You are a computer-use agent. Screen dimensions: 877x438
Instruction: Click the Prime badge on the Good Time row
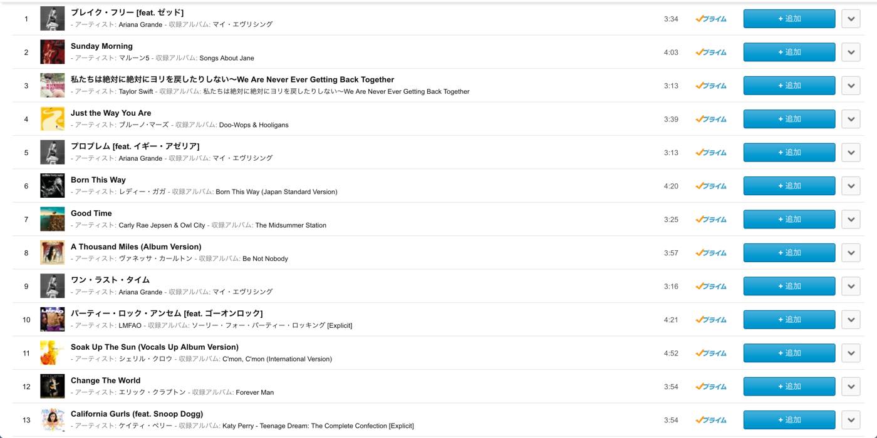tap(711, 220)
